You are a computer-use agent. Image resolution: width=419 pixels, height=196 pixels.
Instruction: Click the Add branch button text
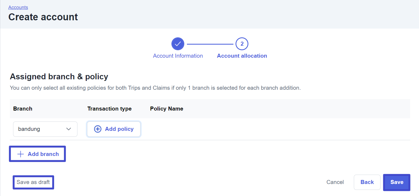tap(43, 154)
